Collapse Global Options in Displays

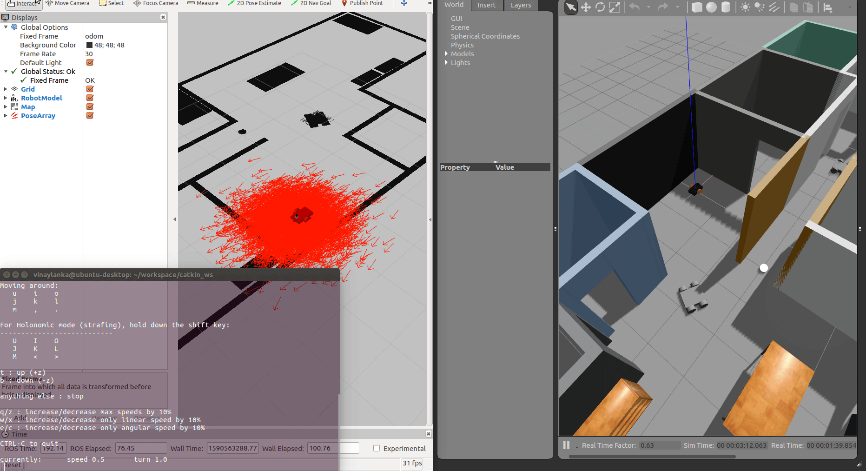(6, 27)
